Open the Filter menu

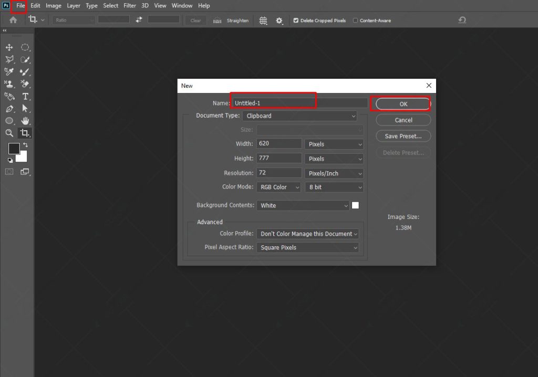129,6
